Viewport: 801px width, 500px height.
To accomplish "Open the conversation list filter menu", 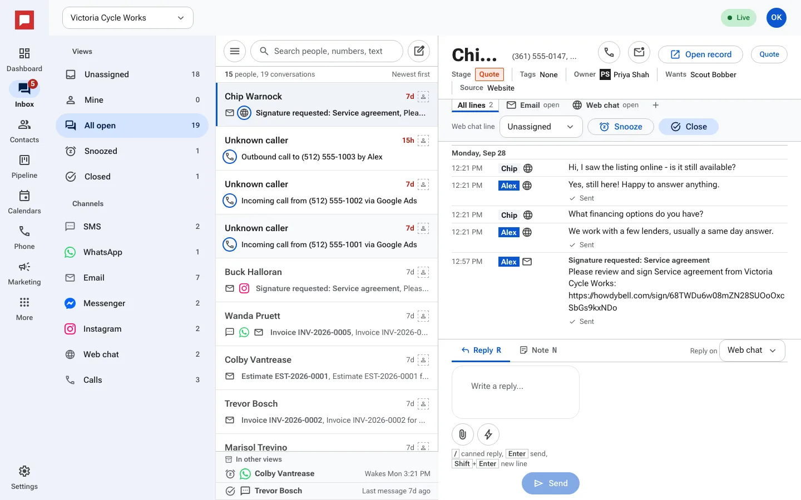I will click(235, 51).
